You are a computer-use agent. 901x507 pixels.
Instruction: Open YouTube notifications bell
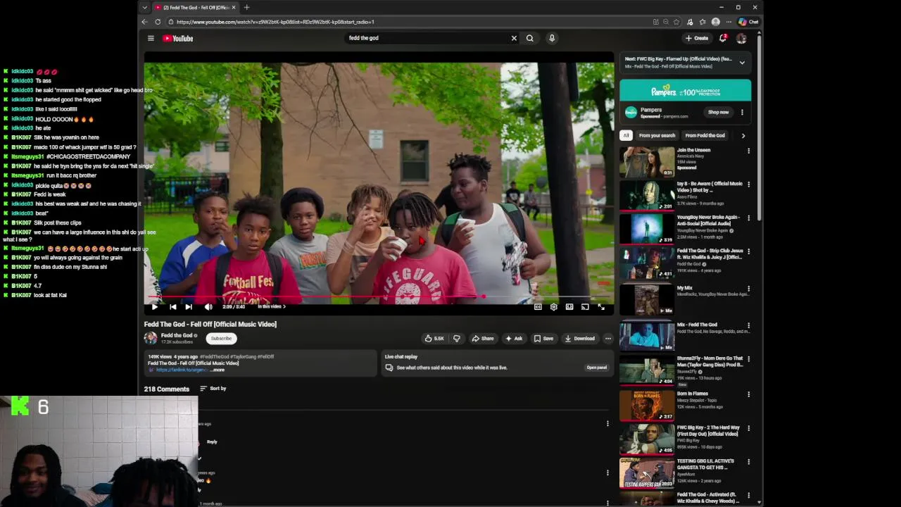[x=723, y=38]
